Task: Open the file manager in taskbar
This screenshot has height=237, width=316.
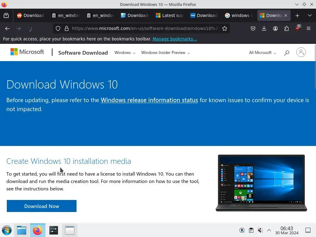Action: 22,230
